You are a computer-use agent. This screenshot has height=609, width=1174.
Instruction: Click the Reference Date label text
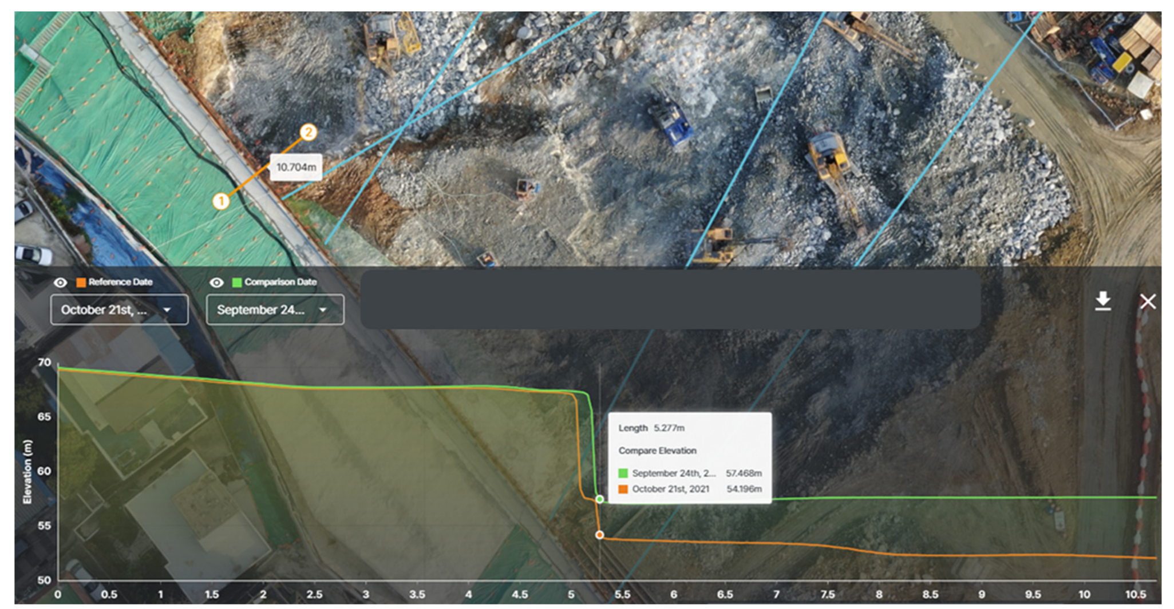click(x=120, y=282)
